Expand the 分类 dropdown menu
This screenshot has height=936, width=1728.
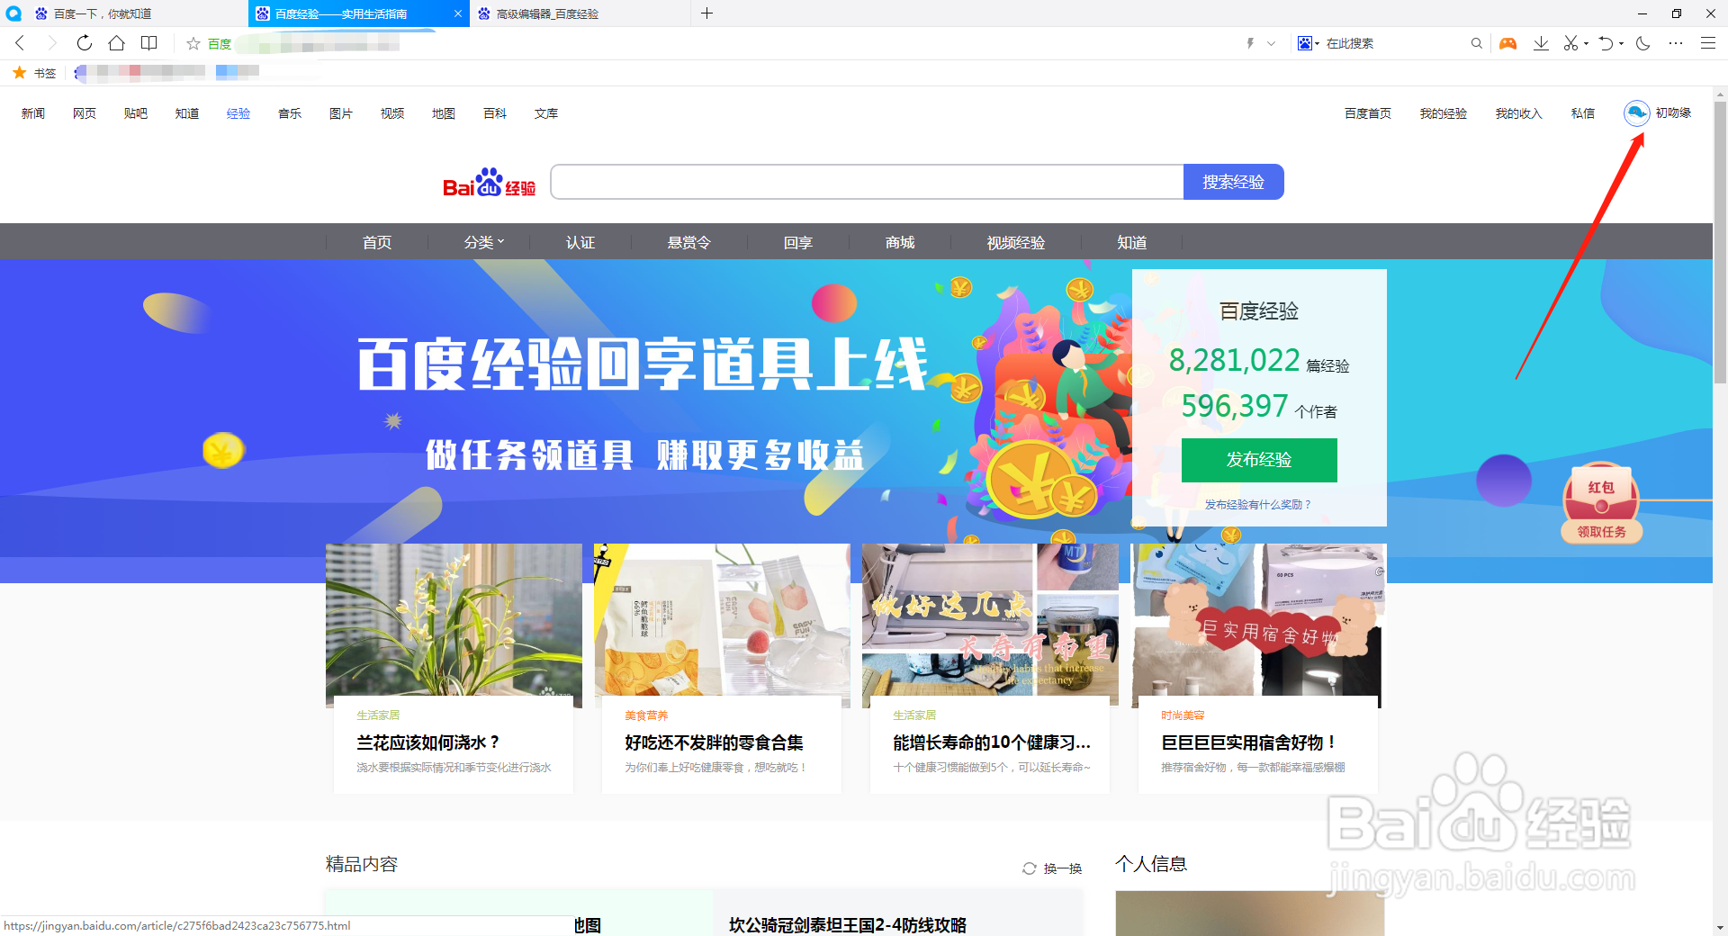[484, 242]
